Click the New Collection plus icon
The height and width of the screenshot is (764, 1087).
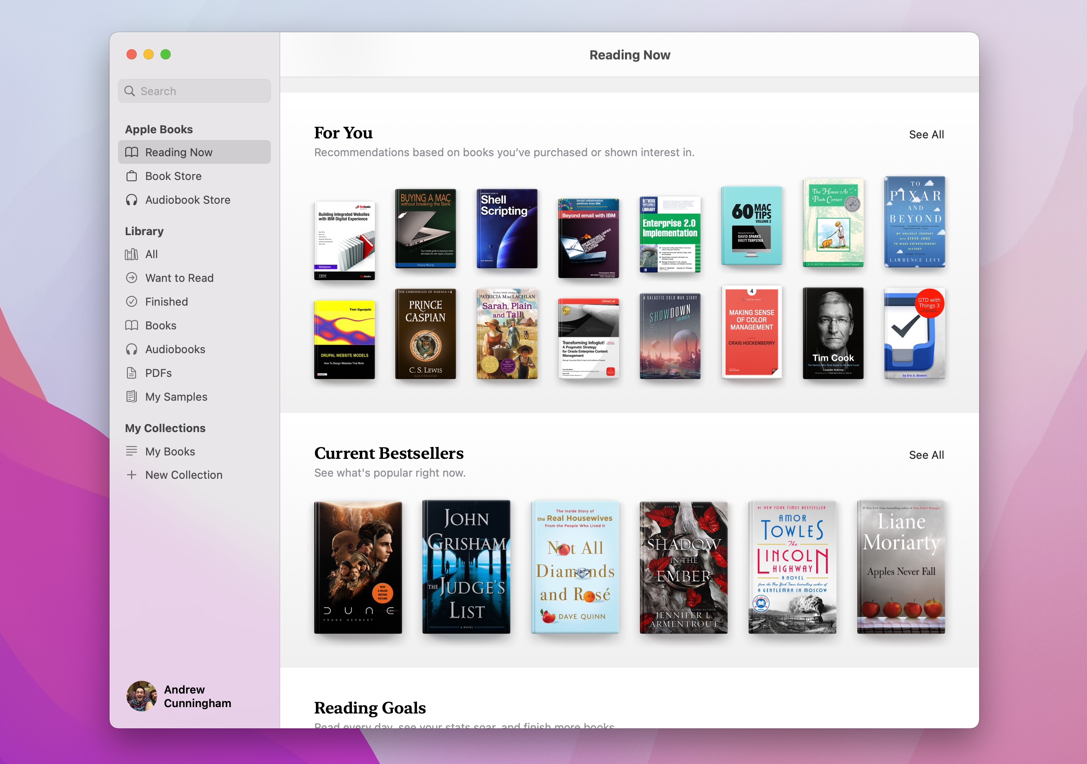click(132, 475)
